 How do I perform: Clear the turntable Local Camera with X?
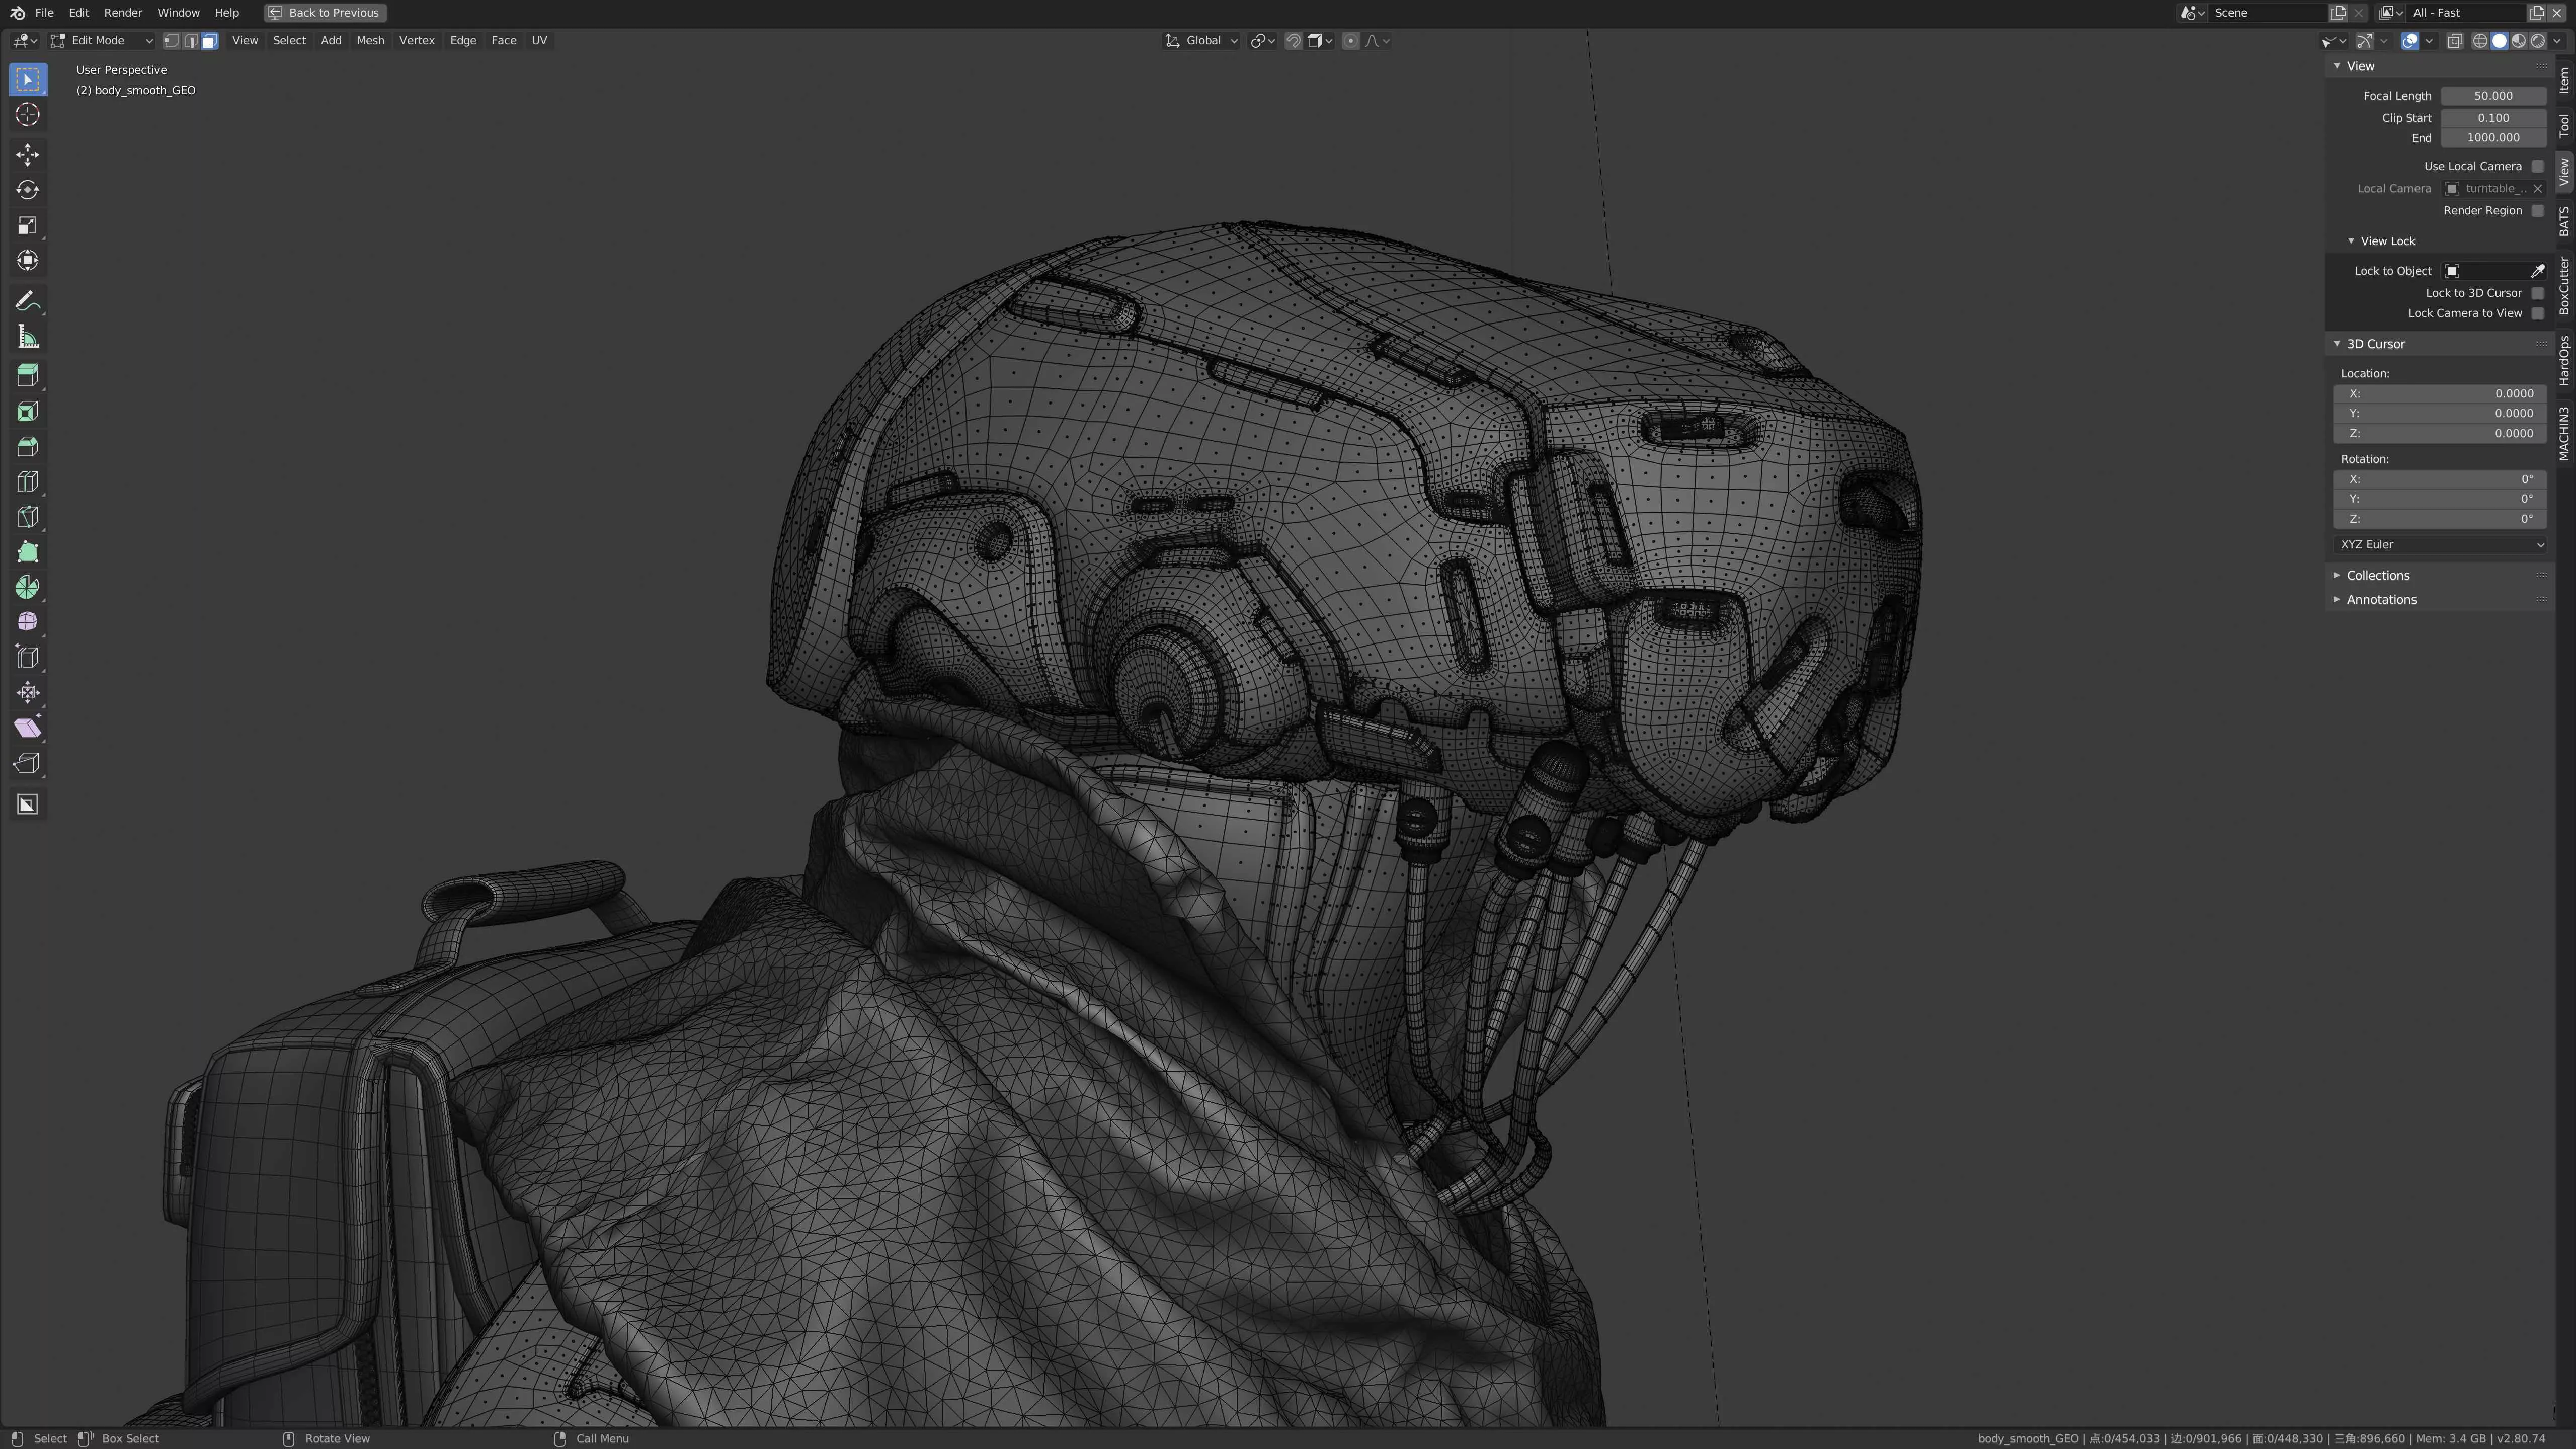(2538, 188)
